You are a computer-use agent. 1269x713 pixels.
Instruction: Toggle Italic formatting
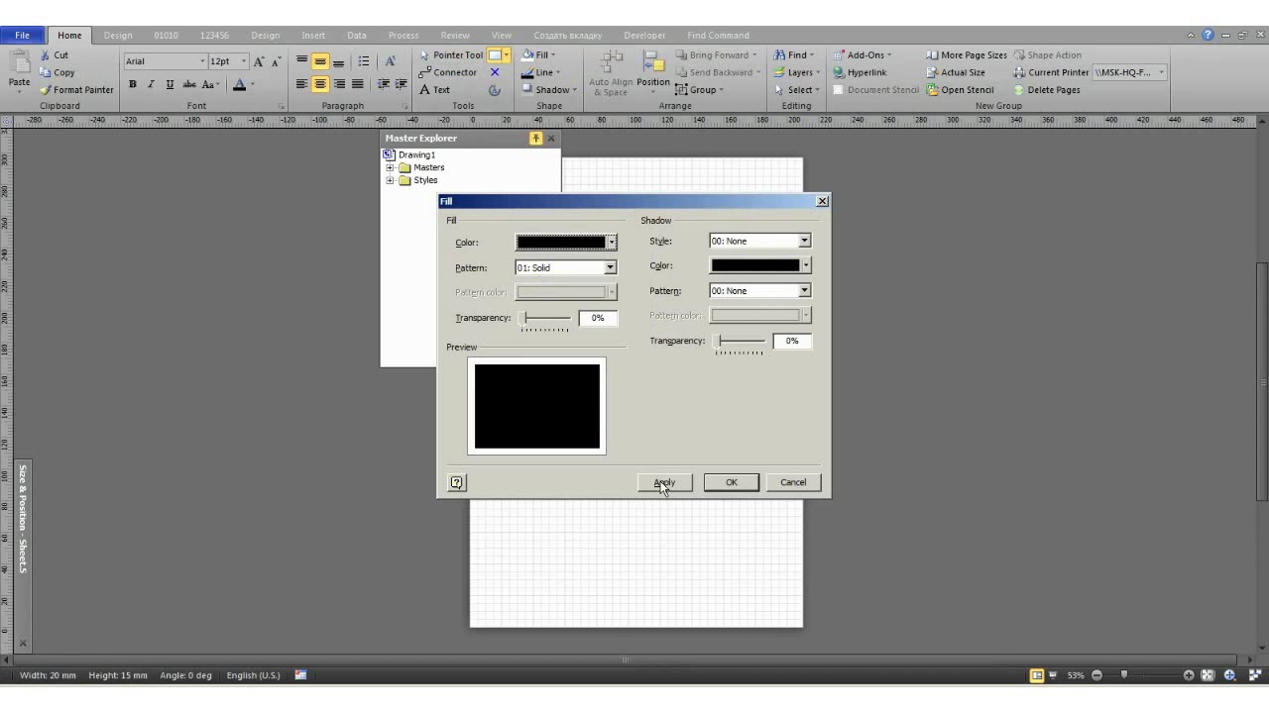click(x=151, y=84)
